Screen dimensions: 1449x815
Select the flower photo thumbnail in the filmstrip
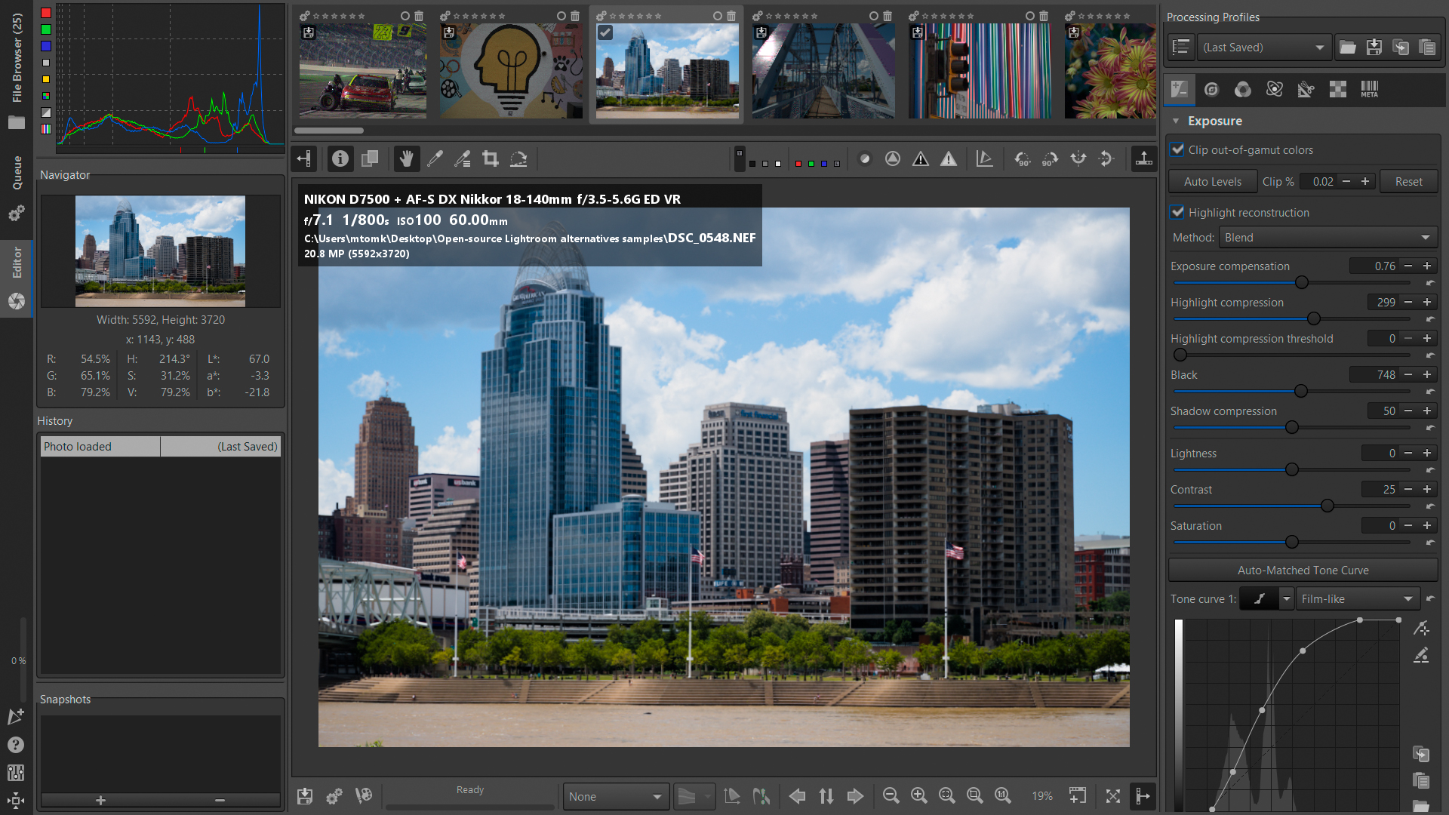click(1109, 70)
